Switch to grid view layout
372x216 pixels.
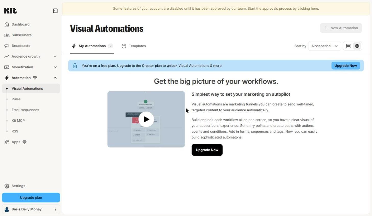(357, 46)
